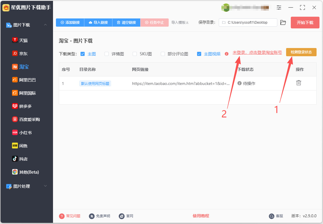Screen dimensions: 323x224
Task: Click the red info icon beside 主图视频
Action: coord(227,54)
